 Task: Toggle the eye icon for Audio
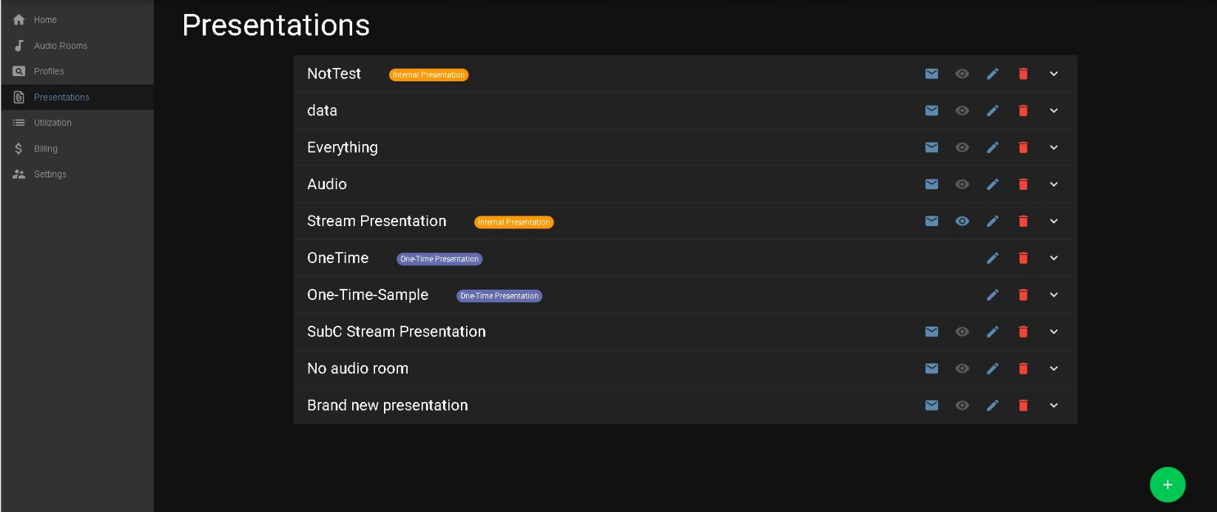962,184
